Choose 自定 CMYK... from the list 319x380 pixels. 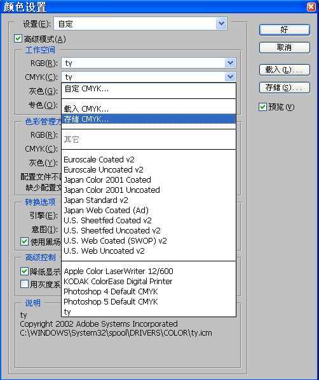tap(149, 89)
